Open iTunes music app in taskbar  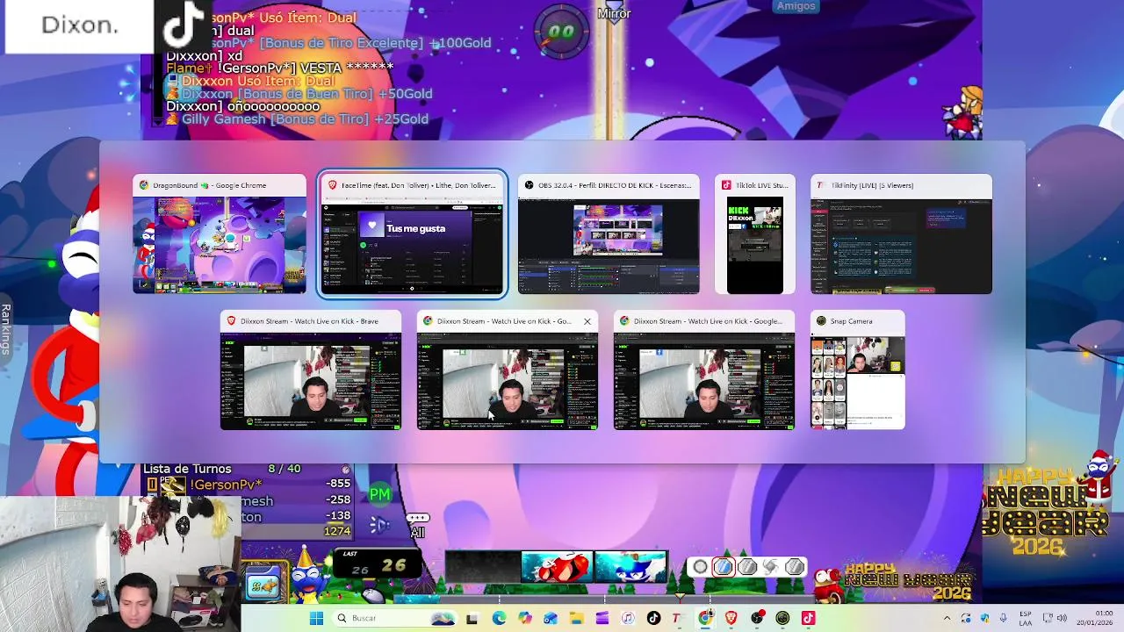[628, 618]
